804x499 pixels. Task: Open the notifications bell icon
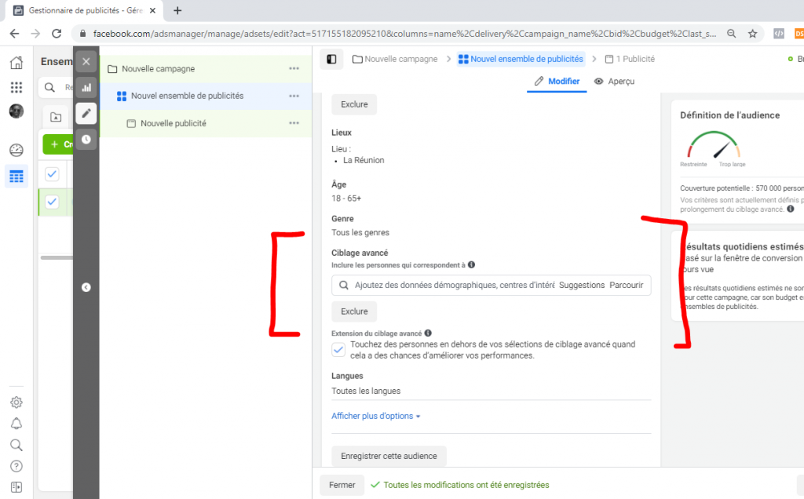click(16, 424)
